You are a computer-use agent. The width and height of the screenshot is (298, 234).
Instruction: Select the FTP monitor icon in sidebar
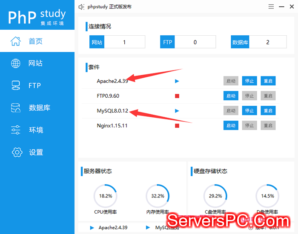[x=16, y=85]
